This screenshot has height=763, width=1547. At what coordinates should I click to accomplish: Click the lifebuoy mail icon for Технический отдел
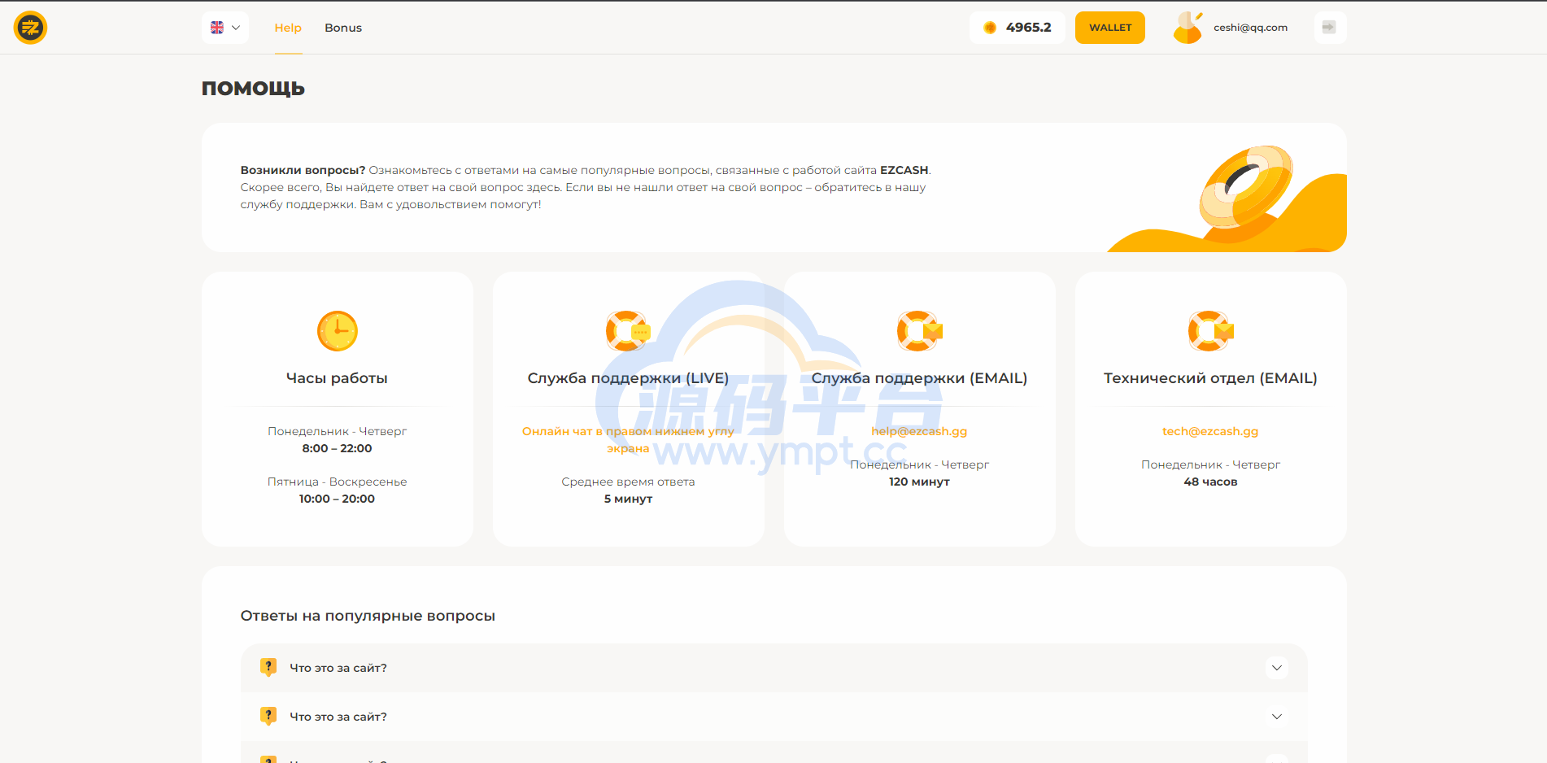coord(1210,331)
